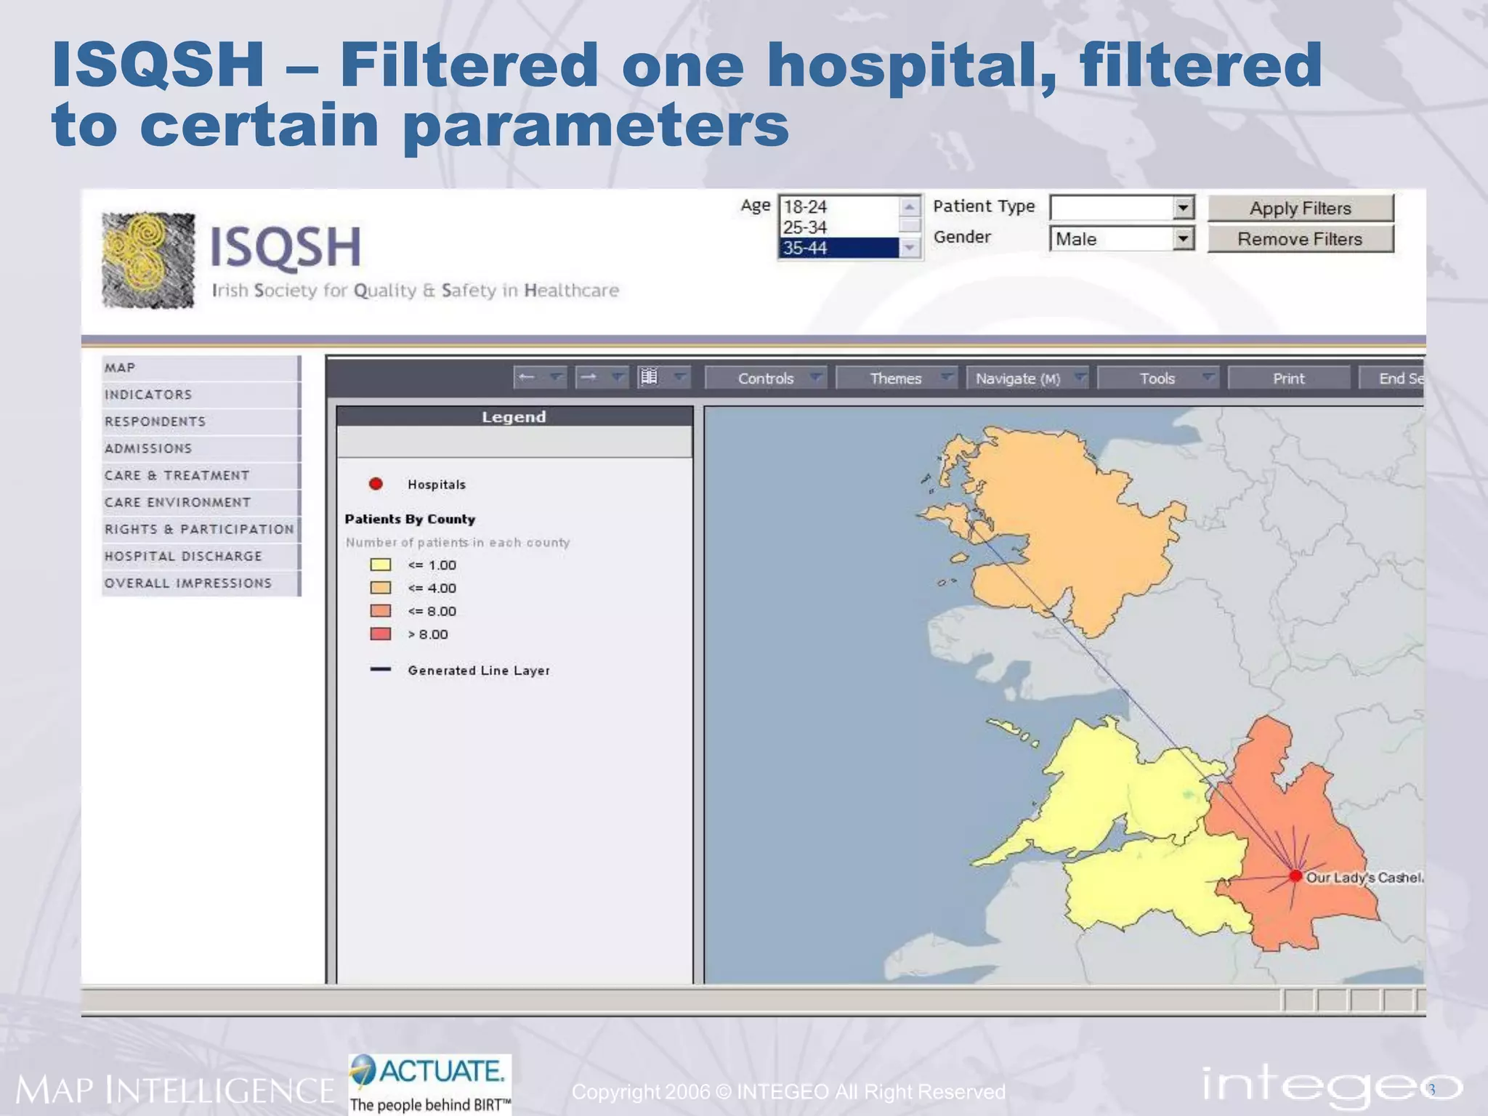
Task: Open INDICATORS sidebar menu item
Action: 201,395
